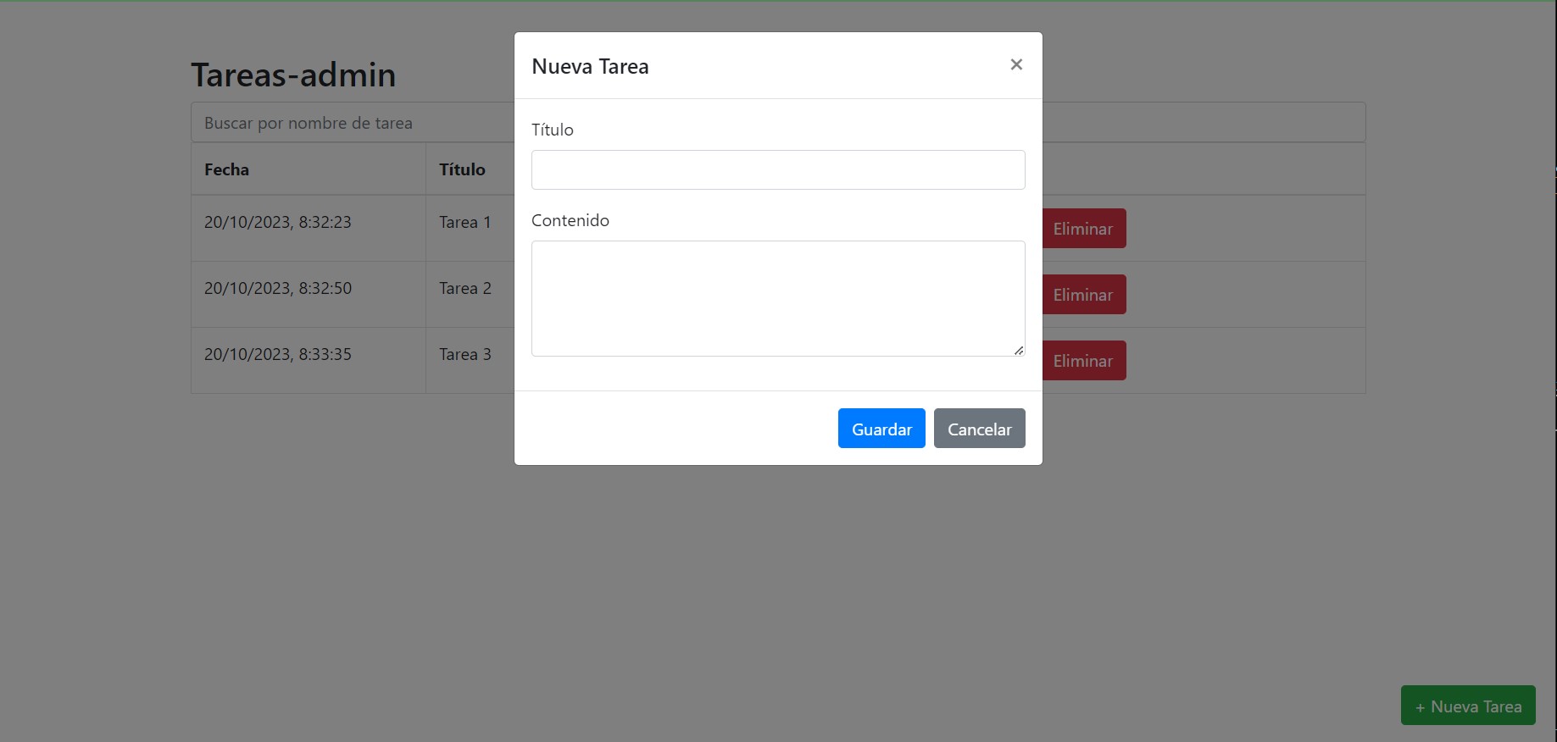Click the date 20/10/2023, 8:33:35
The image size is (1557, 742).
click(x=277, y=354)
